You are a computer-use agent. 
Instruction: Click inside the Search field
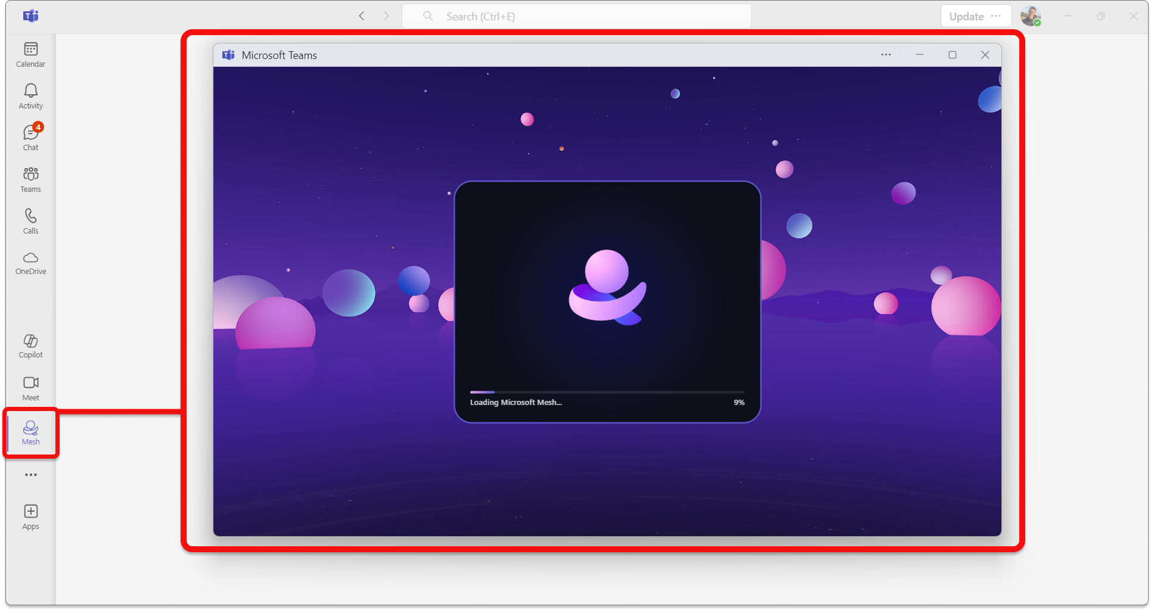(575, 16)
